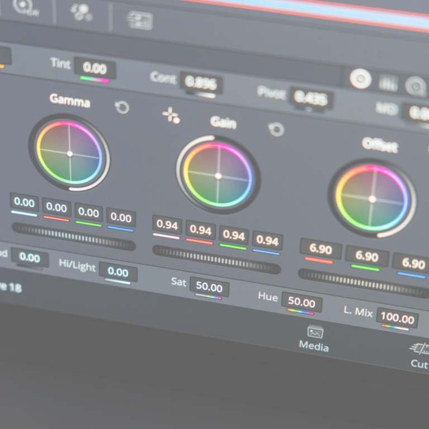Click the Sat 50.00 value field
Viewport: 429px width, 429px height.
(x=209, y=288)
